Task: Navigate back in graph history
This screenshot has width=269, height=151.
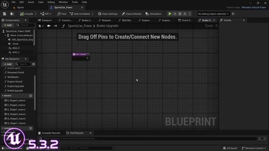Action: [x=49, y=26]
